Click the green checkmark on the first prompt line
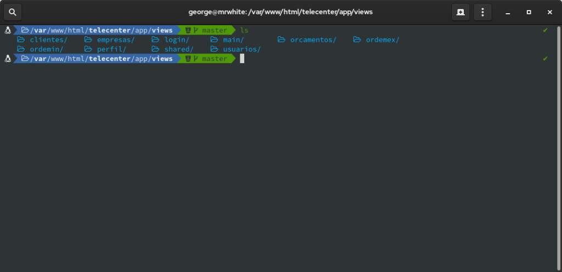Screen dimensions: 562x272 (x=545, y=30)
